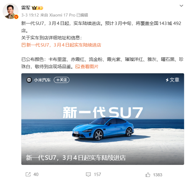Viewport: 185px width, 179px height.
Task: Like the post with thumbs-up icon
Action: click(148, 174)
